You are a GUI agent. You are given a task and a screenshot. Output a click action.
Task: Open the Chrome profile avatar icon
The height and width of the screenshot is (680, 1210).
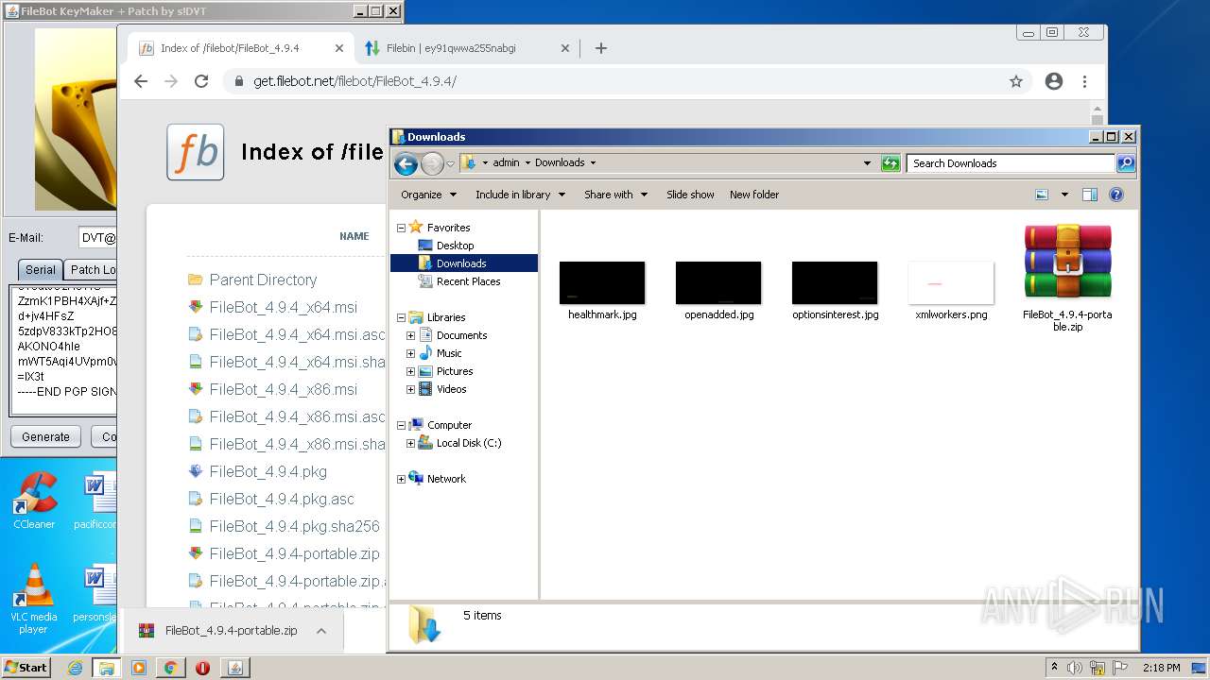[x=1054, y=81]
